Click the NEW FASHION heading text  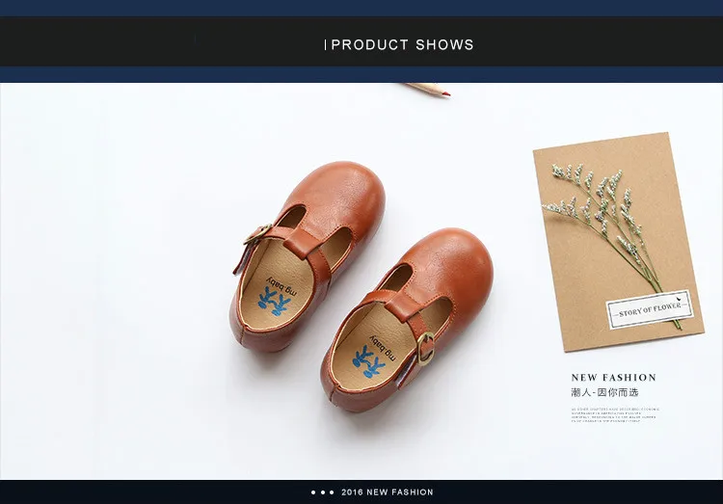click(613, 378)
